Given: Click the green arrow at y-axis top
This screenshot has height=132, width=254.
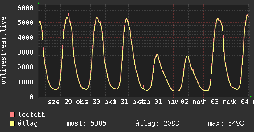Looking at the screenshot, I should (x=39, y=3).
